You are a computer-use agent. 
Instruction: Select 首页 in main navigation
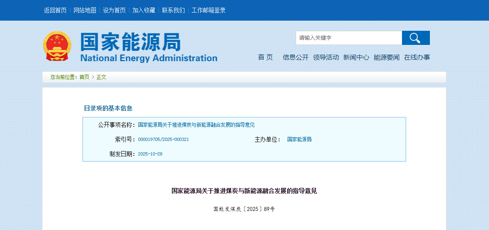click(x=265, y=57)
